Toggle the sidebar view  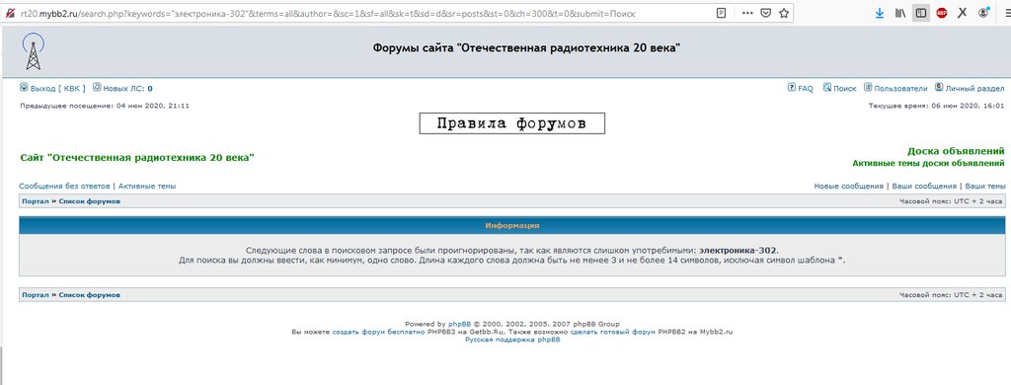click(921, 12)
